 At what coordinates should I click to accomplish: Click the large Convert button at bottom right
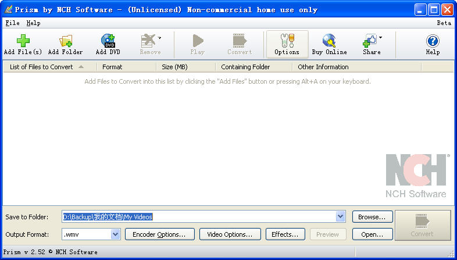(423, 225)
